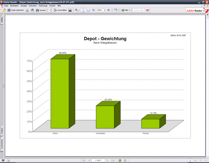Go to next page arrow
Viewport: 209px width, 163px height.
pyautogui.click(x=108, y=160)
